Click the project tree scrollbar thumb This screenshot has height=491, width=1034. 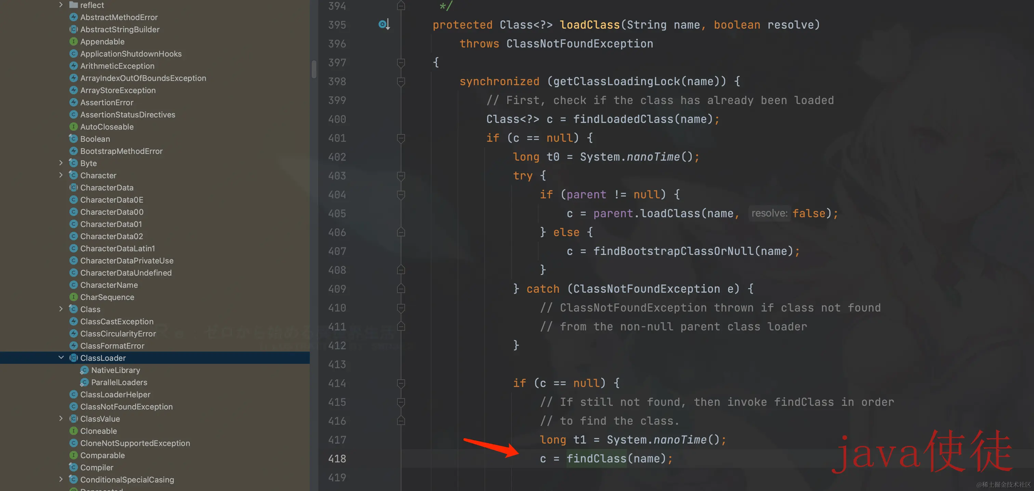[x=314, y=69]
